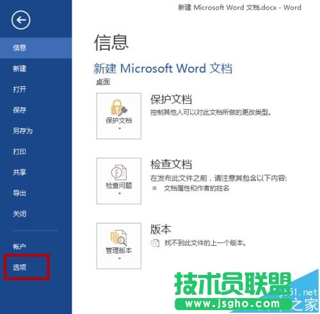Viewport: 320px width, 314px height.
Task: Click the 保护文档 button label
Action: point(119,120)
